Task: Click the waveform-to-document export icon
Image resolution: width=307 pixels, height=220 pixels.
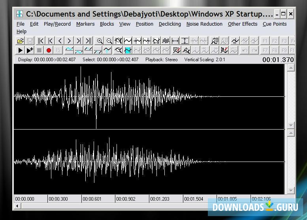Action: point(215,41)
